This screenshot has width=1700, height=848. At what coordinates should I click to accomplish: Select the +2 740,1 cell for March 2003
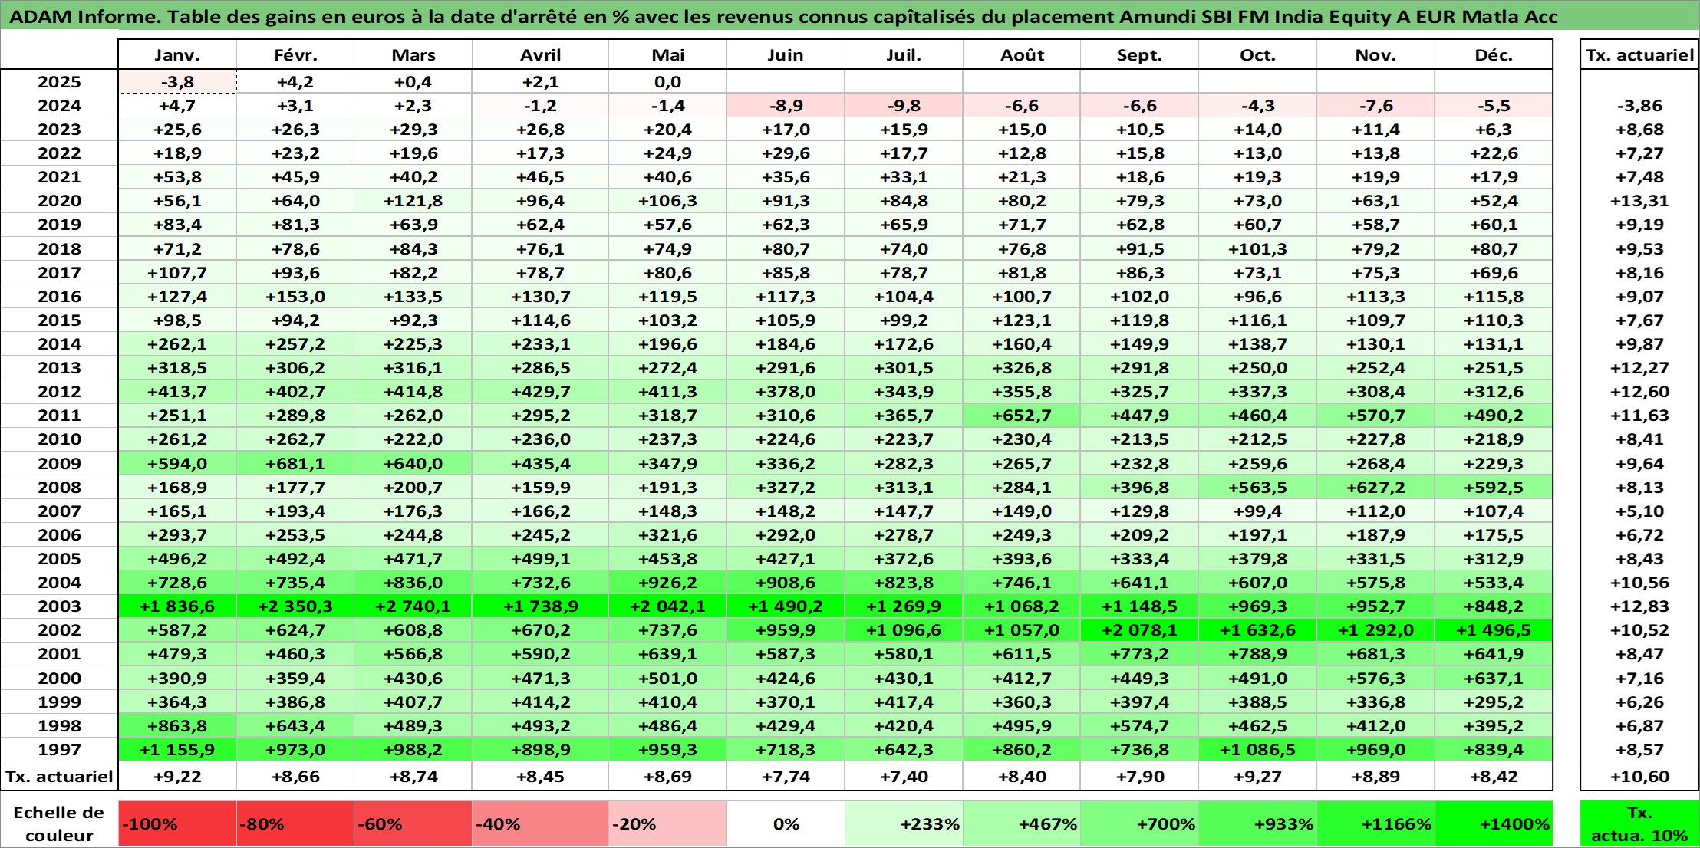click(413, 606)
